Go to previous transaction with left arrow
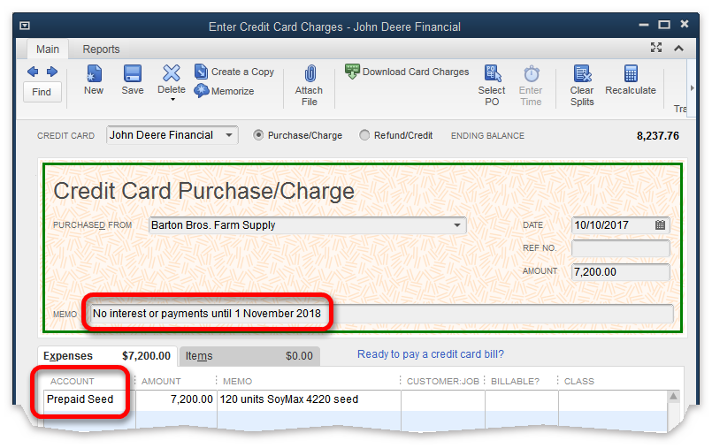The image size is (712, 448). [33, 72]
